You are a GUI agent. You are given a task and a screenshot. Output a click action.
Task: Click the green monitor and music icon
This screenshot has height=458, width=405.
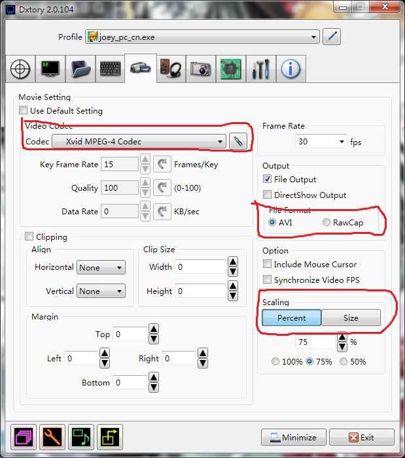tap(81, 437)
